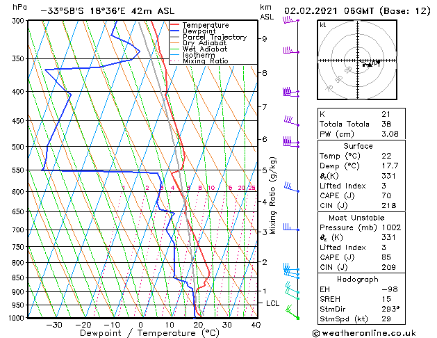Click the SREH value 15
Screen dimensions: 437x338
[x=386, y=299]
